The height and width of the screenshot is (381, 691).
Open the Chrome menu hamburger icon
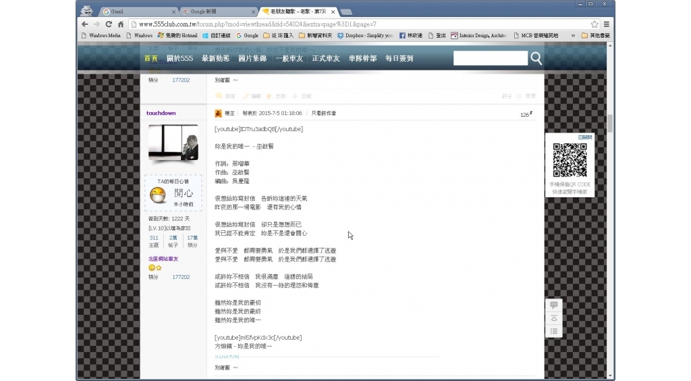(x=606, y=24)
